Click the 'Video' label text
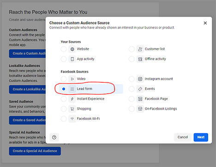Viewport: 216px width, 167px height. click(x=81, y=79)
